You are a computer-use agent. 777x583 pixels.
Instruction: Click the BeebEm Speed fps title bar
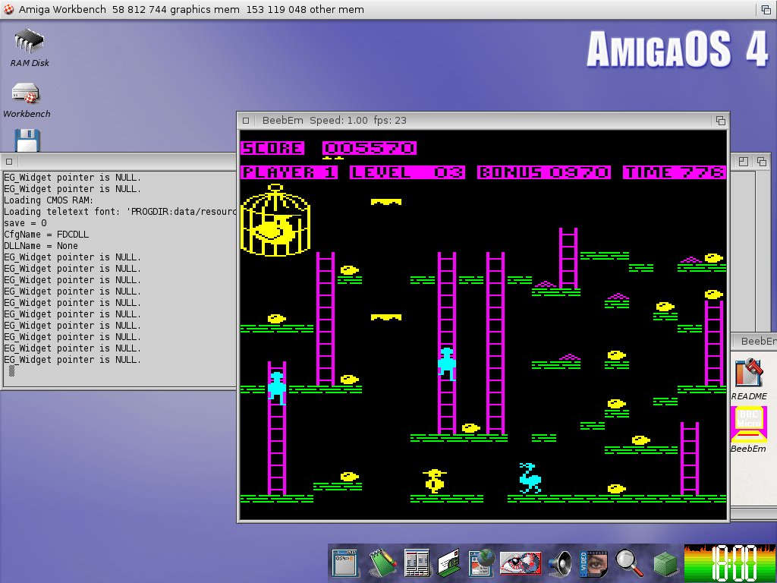click(335, 121)
